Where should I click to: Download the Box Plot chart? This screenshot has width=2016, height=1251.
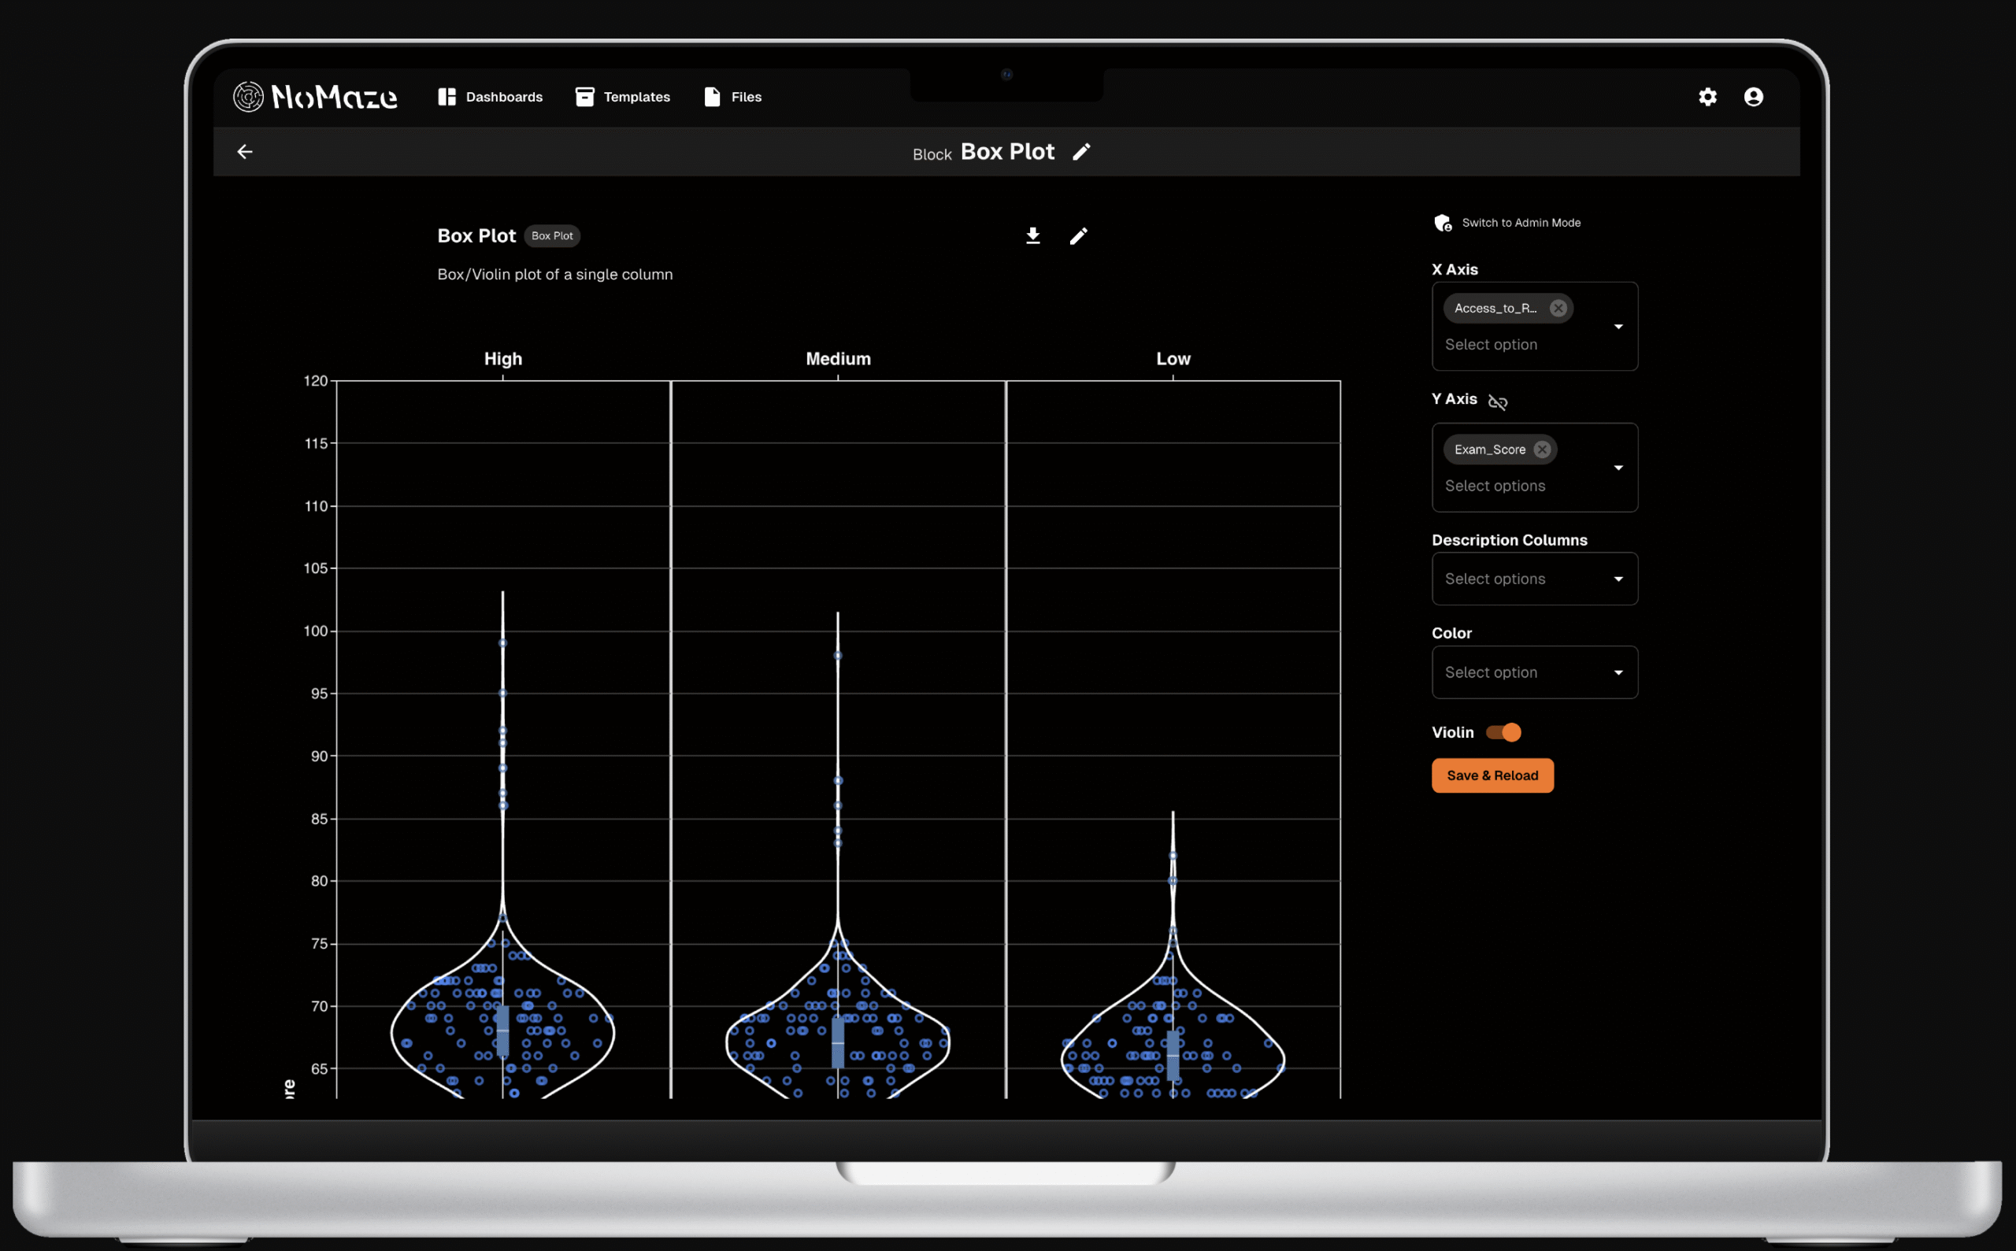point(1033,236)
